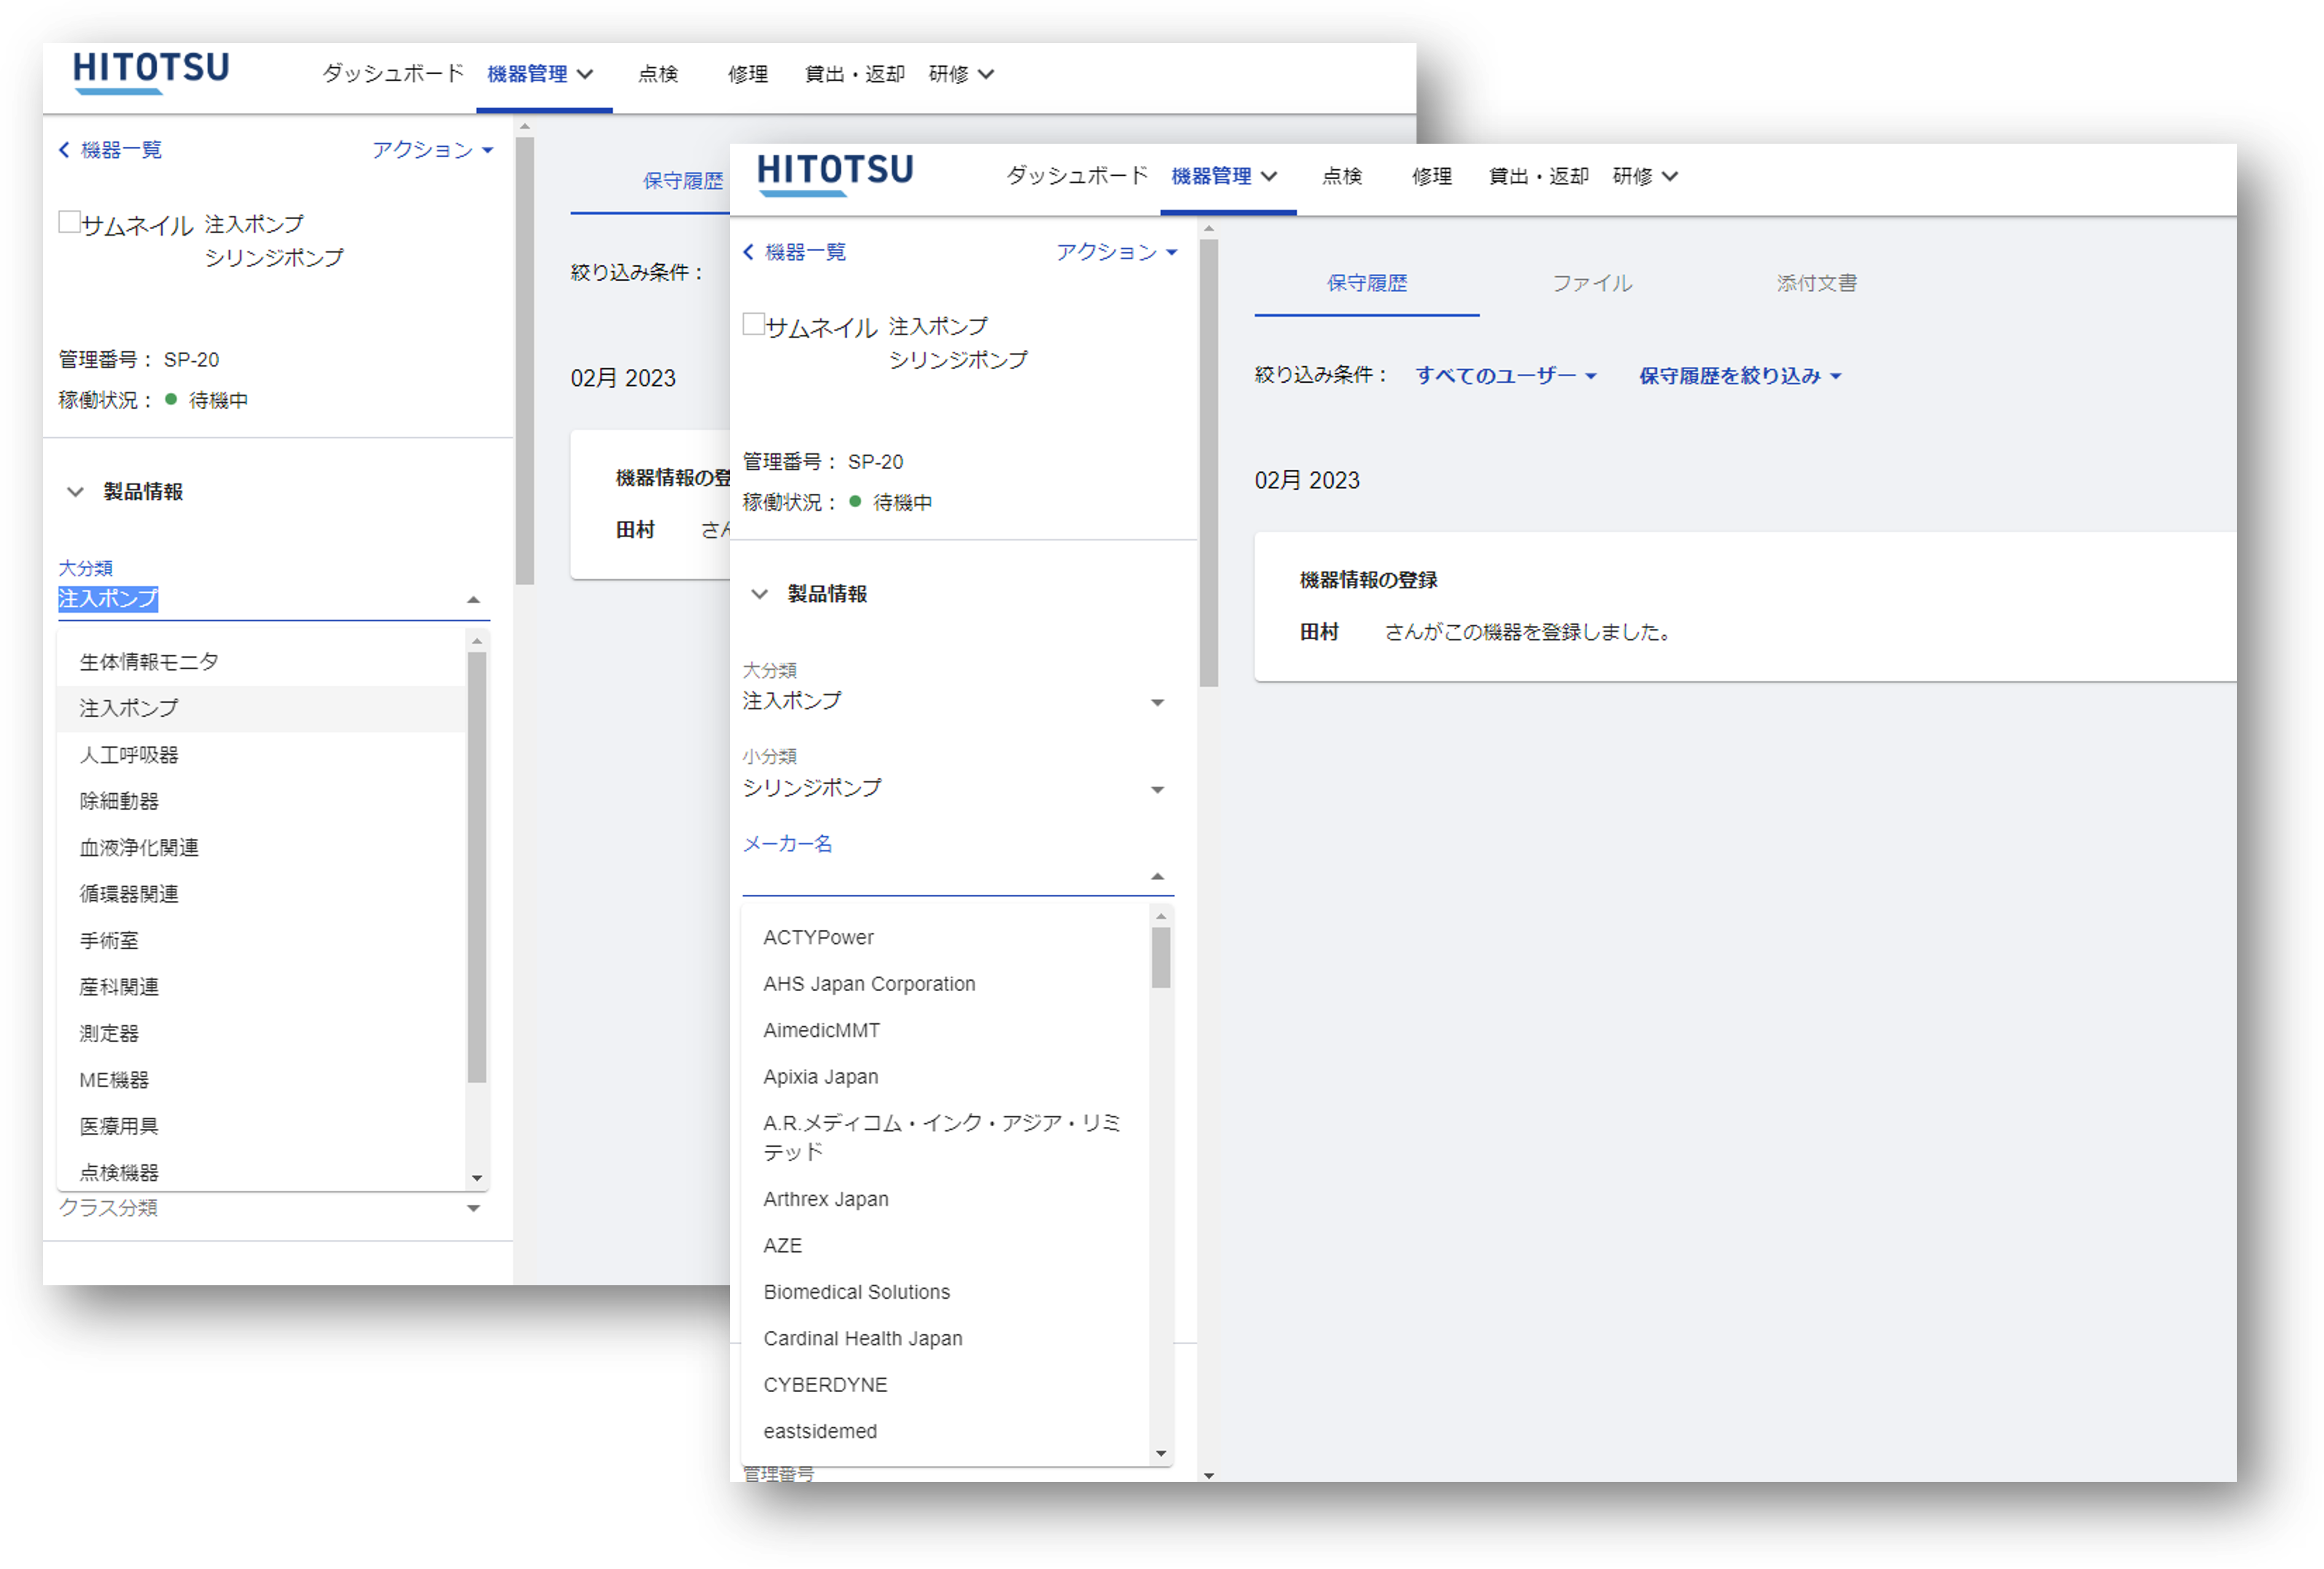Image resolution: width=2324 pixels, height=1569 pixels.
Task: Click front window sidebar scrollbar thumb
Action: tap(1209, 463)
